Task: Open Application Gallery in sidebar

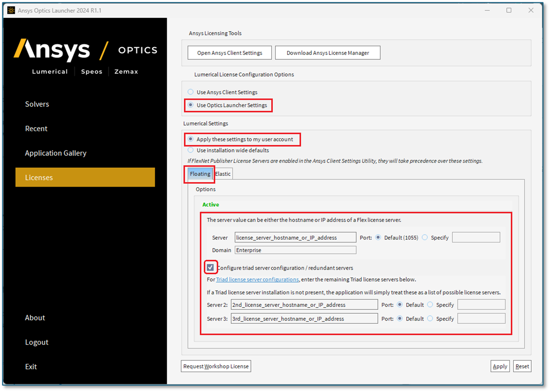Action: coord(56,153)
